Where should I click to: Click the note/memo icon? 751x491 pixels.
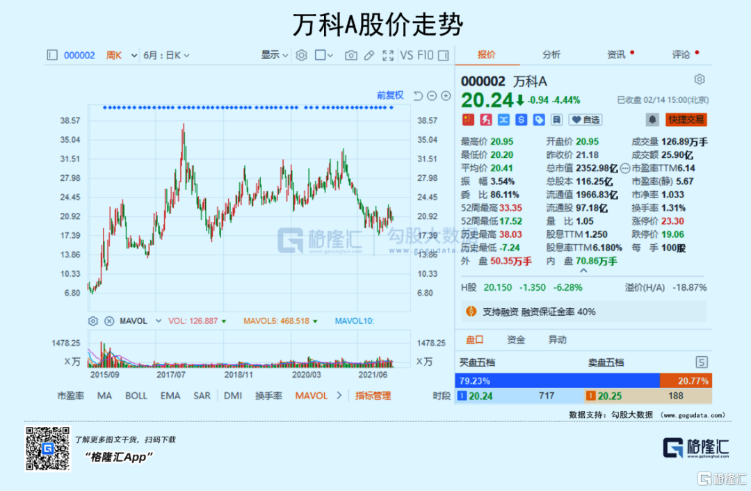point(556,120)
